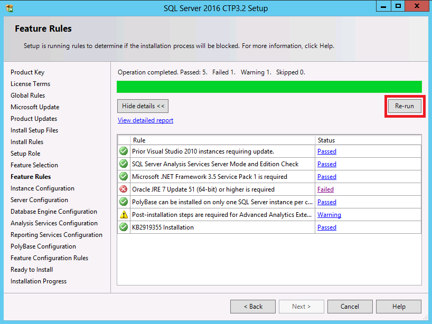This screenshot has height=324, width=432.
Task: Minimize the setup window
Action: (383, 6)
